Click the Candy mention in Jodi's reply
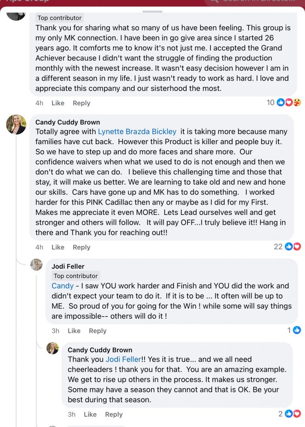 pos(62,286)
